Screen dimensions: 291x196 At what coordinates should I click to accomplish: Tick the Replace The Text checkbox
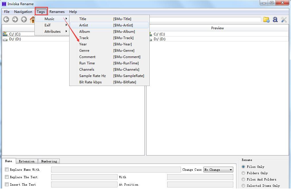(7, 177)
